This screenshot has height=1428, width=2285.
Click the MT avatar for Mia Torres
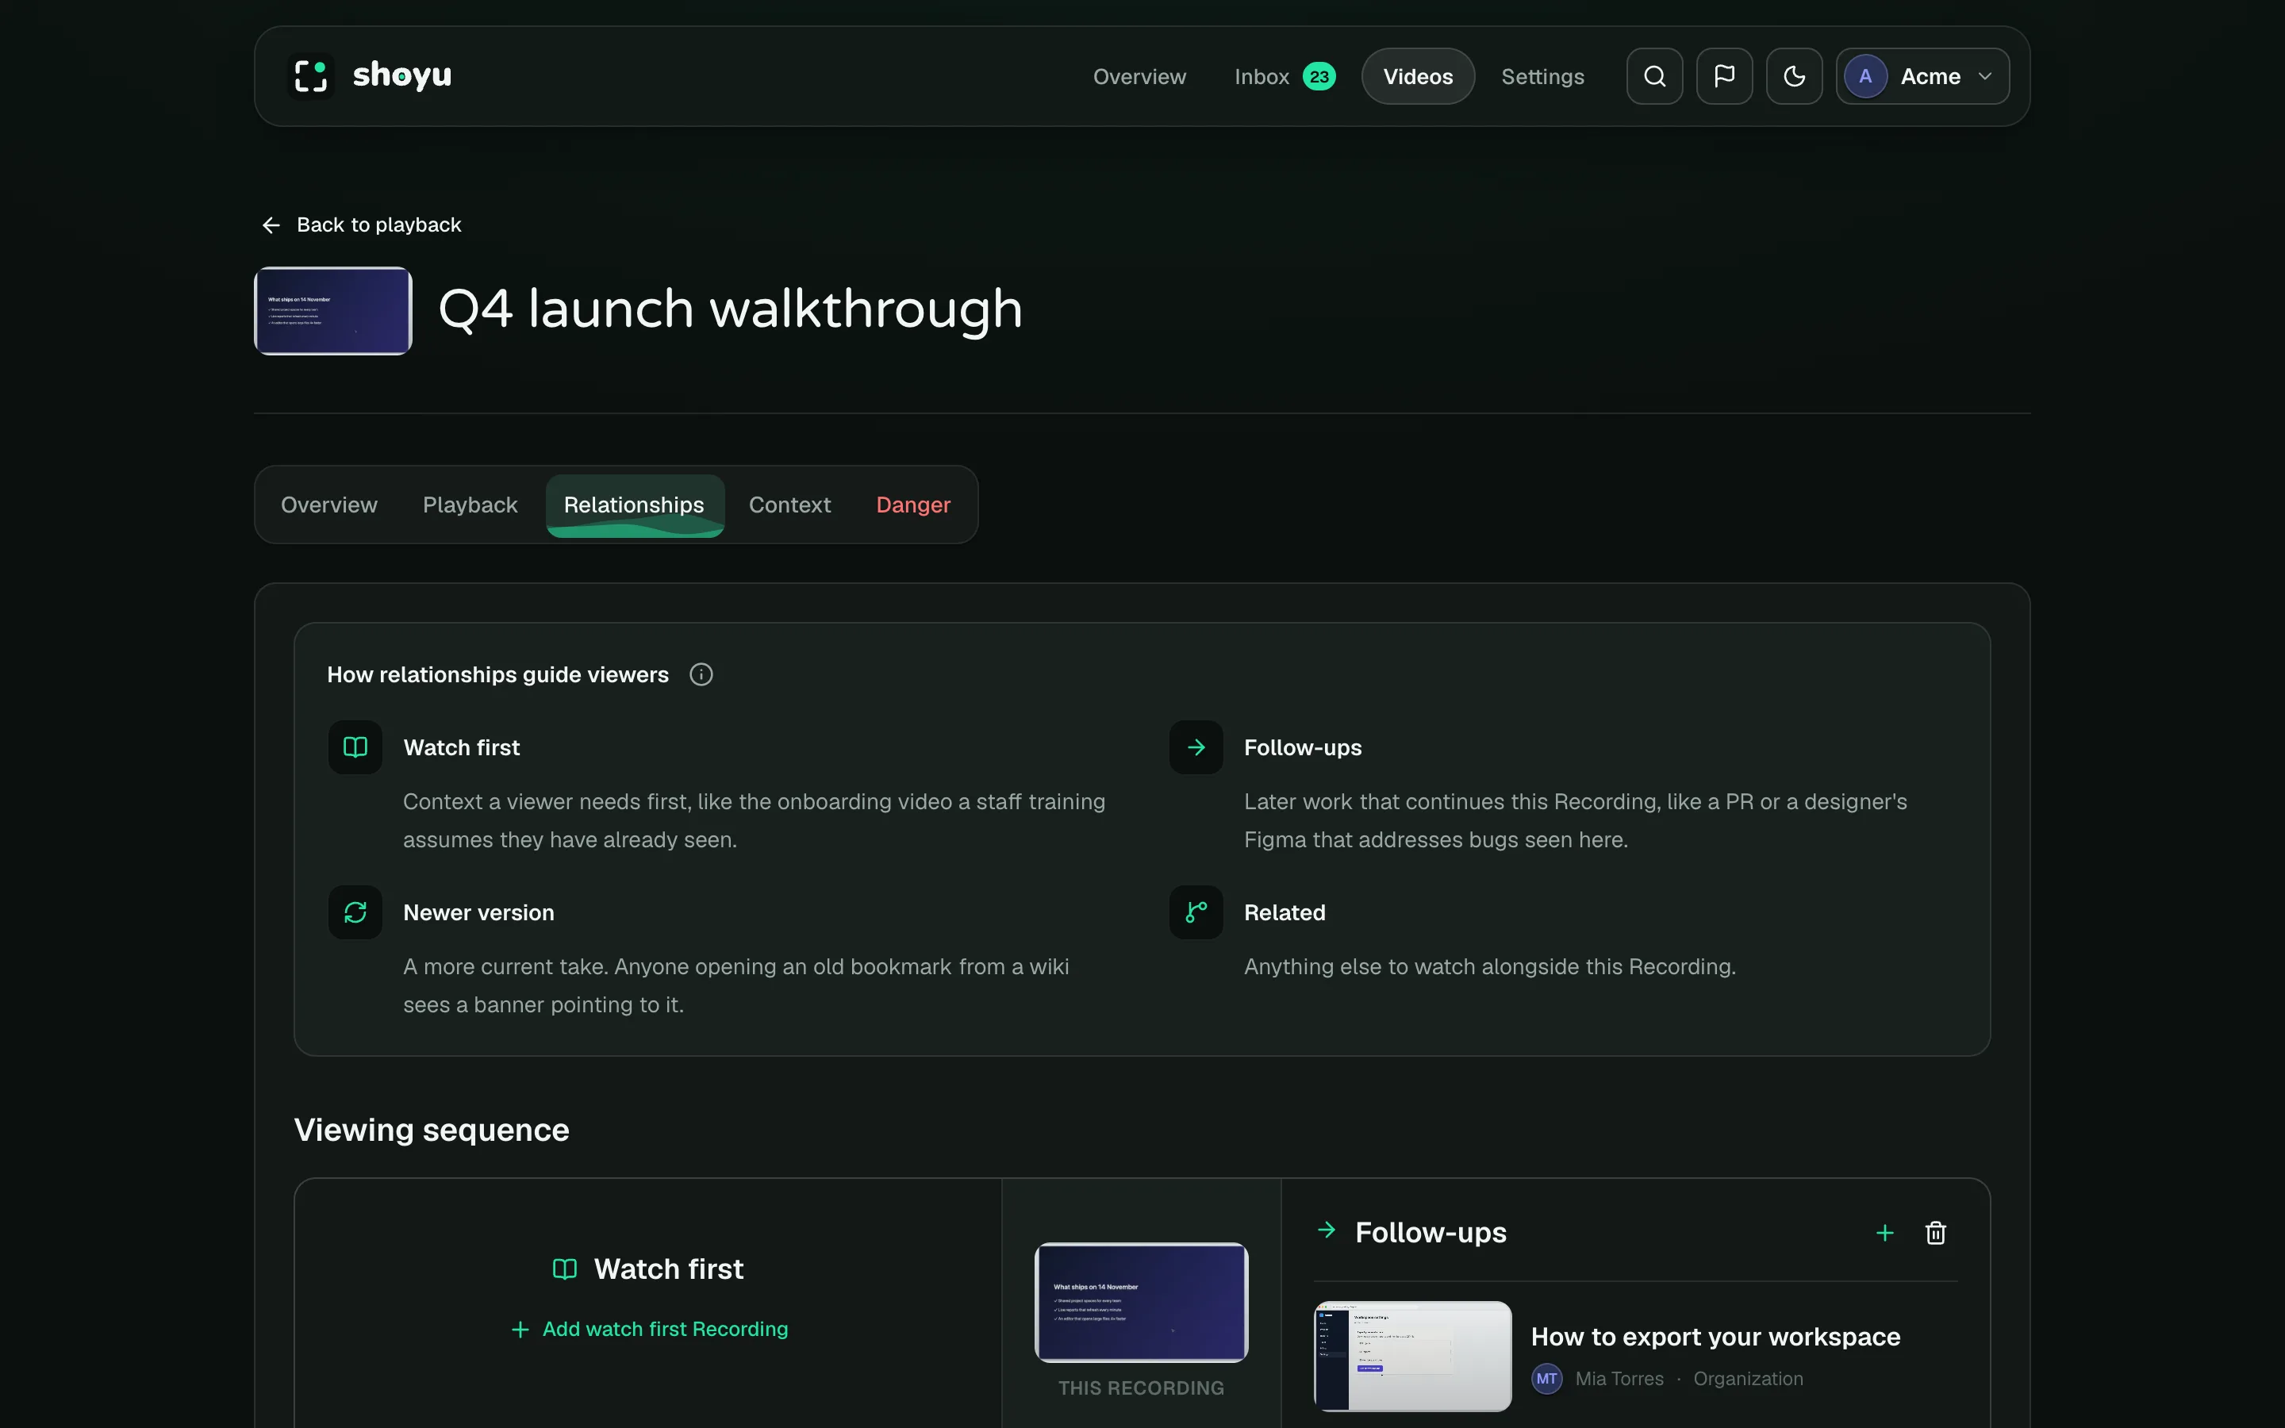click(1546, 1379)
